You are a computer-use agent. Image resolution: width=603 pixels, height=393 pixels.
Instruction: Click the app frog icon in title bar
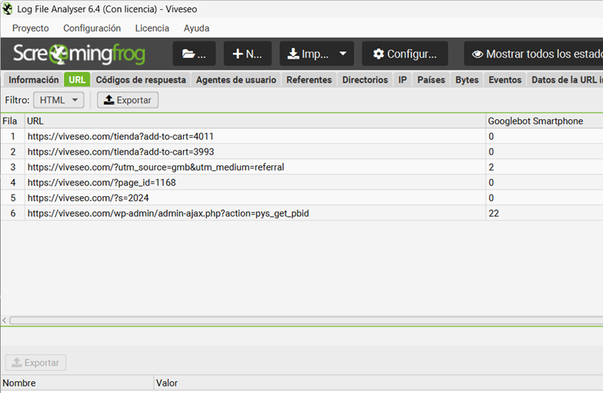pos(8,8)
